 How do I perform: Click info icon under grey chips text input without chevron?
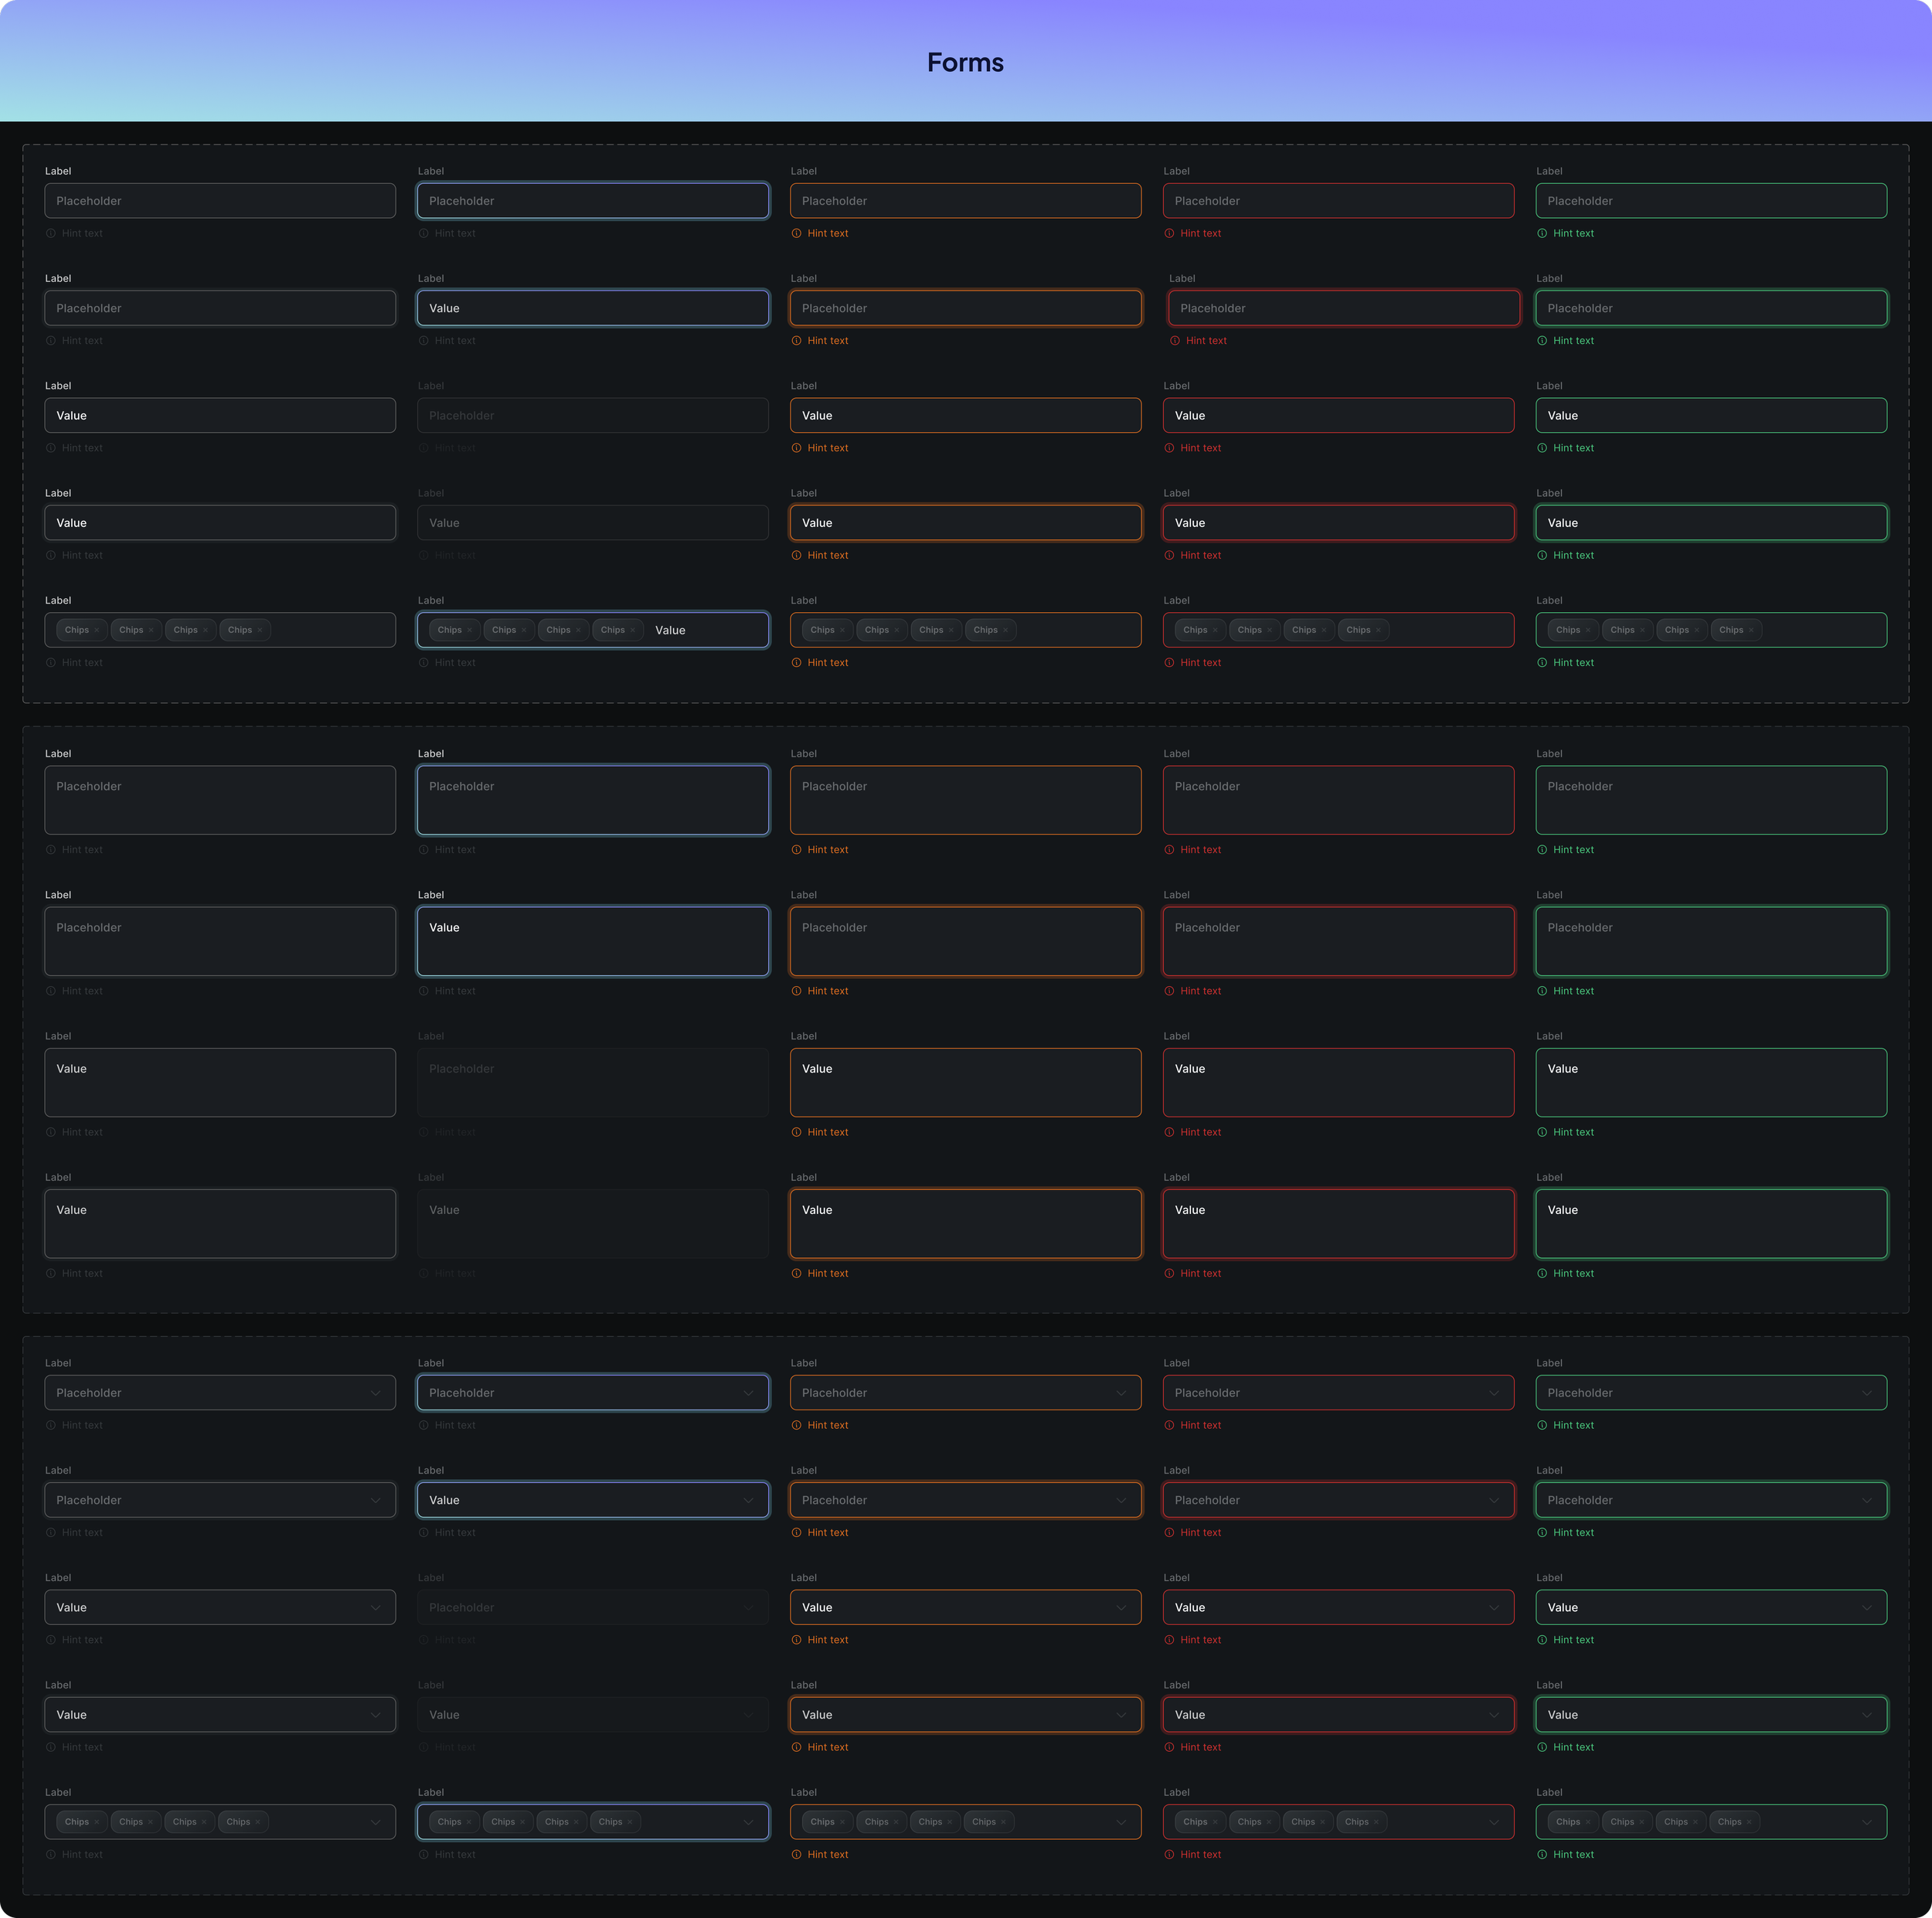[50, 662]
